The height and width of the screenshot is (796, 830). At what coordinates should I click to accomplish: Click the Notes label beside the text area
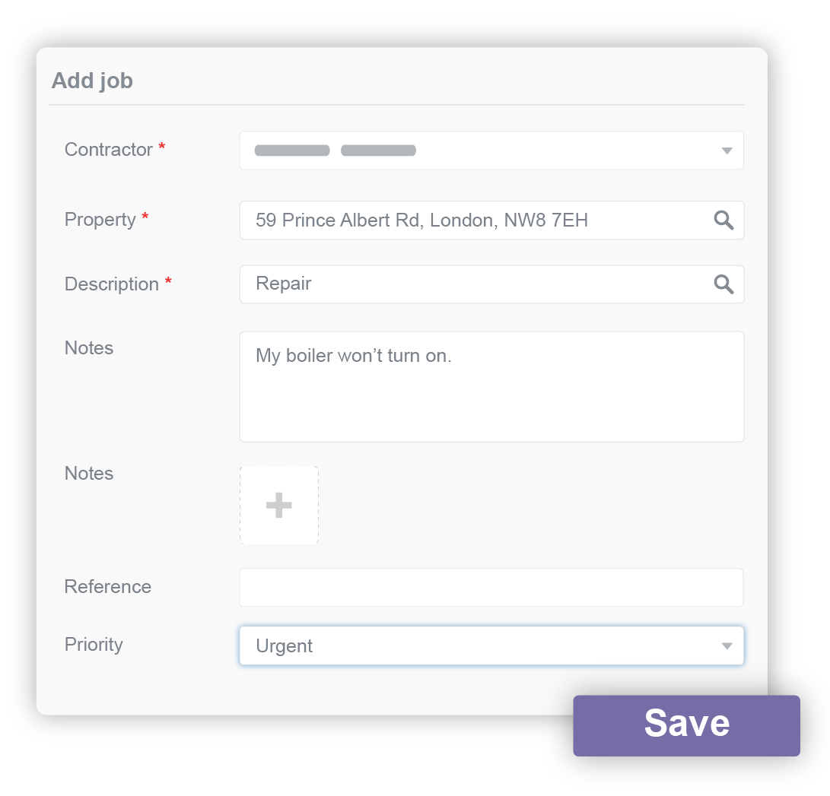pos(89,348)
